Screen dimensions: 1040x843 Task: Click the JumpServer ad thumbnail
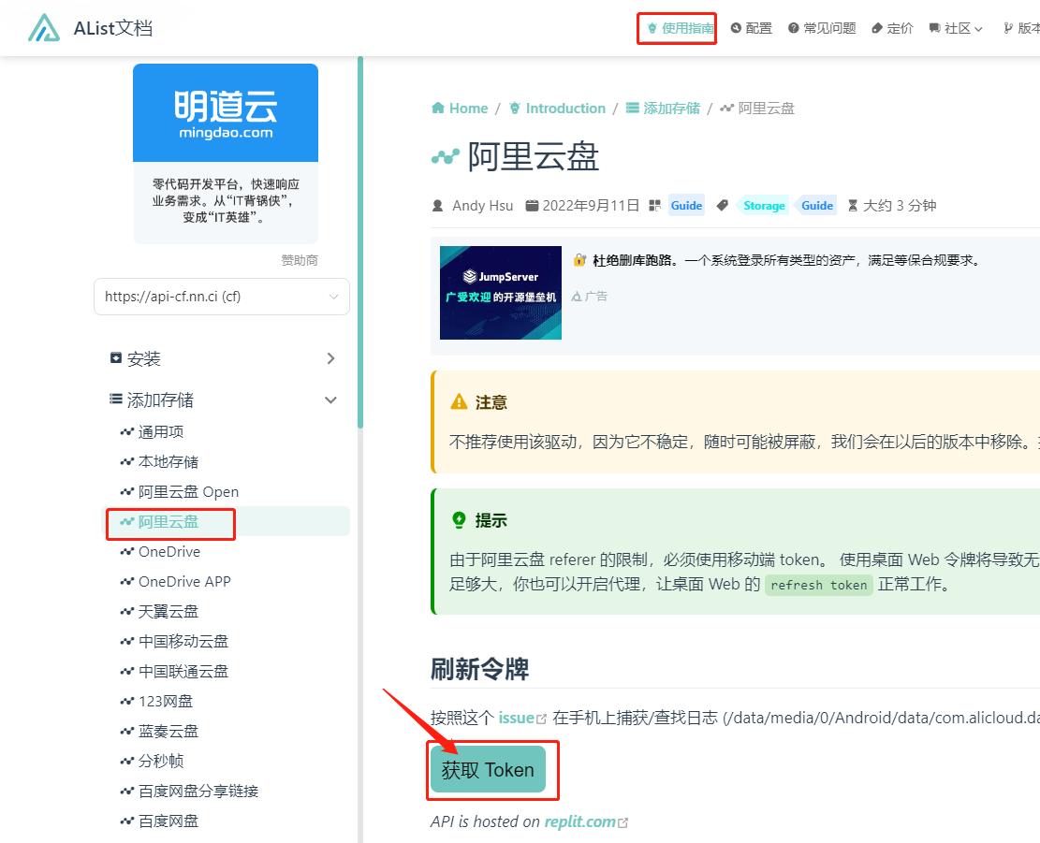point(501,293)
